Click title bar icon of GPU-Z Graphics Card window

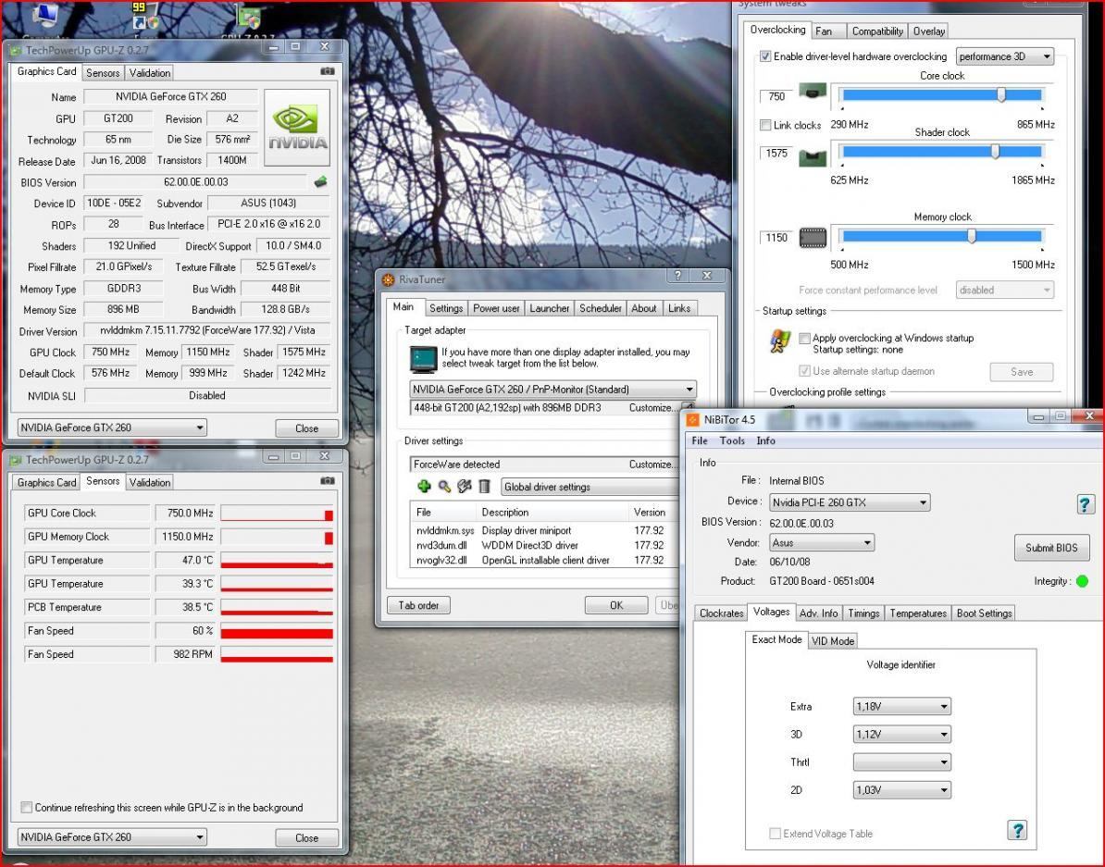point(16,50)
